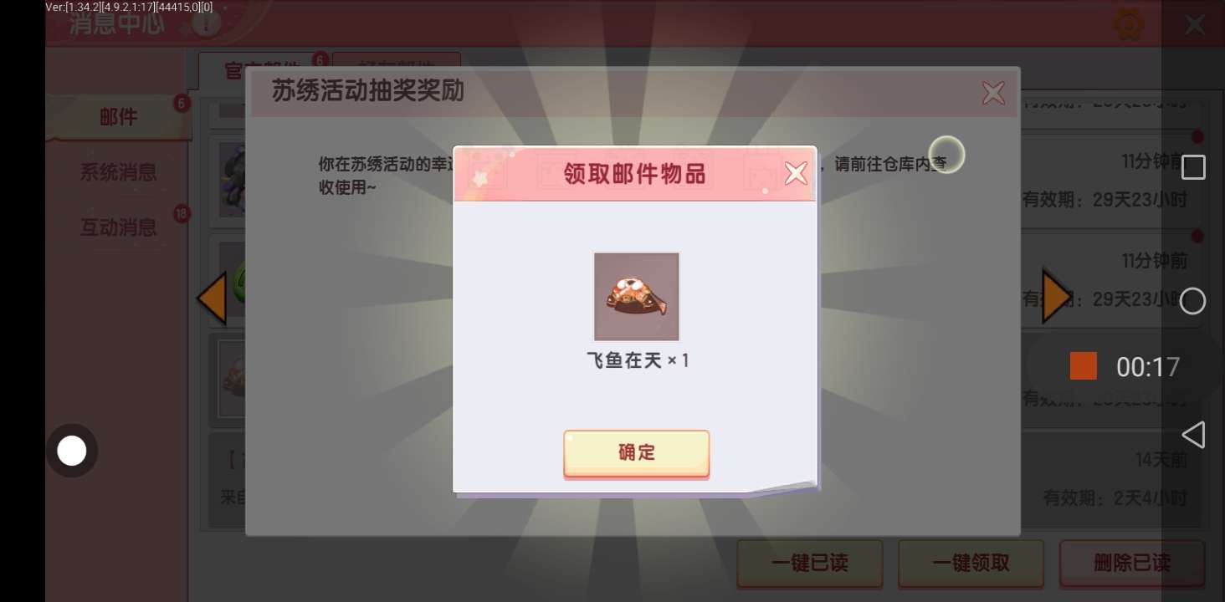Viewport: 1225px width, 602px height.
Task: Confirm with the 确定 button
Action: point(636,453)
